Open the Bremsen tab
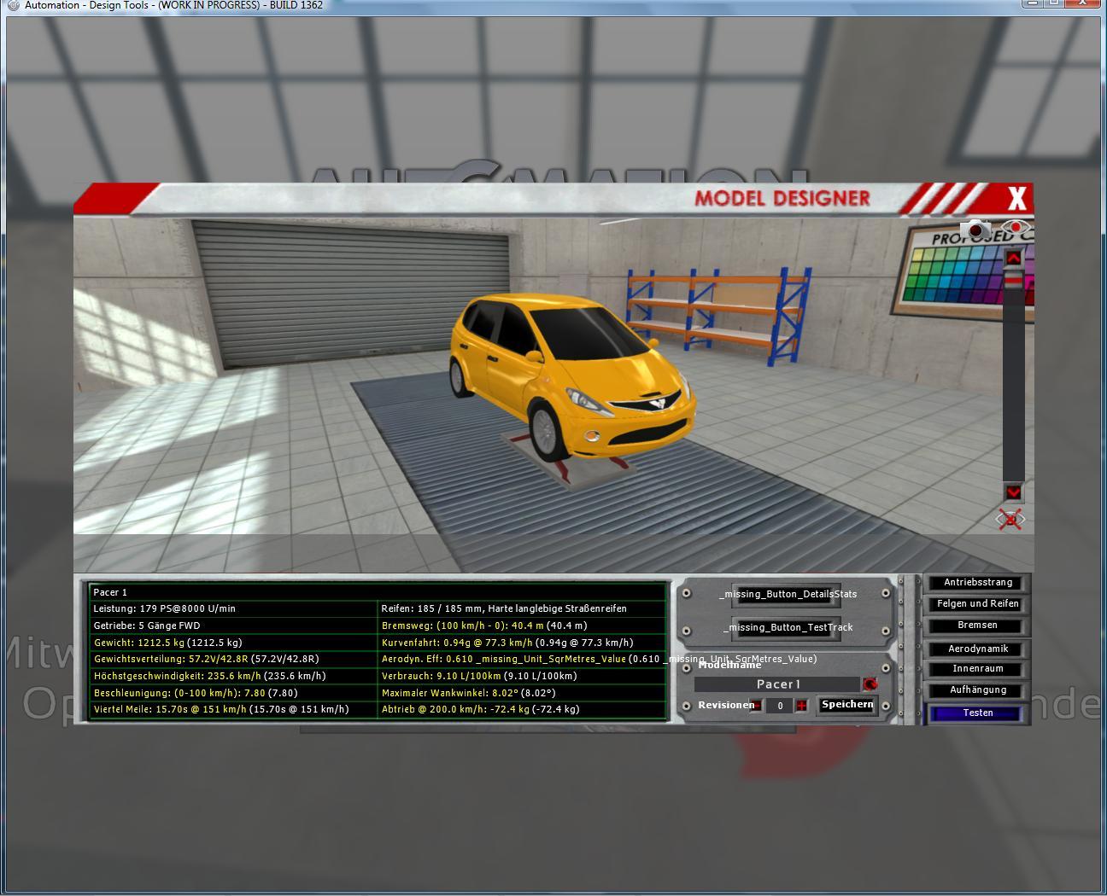 [x=977, y=625]
